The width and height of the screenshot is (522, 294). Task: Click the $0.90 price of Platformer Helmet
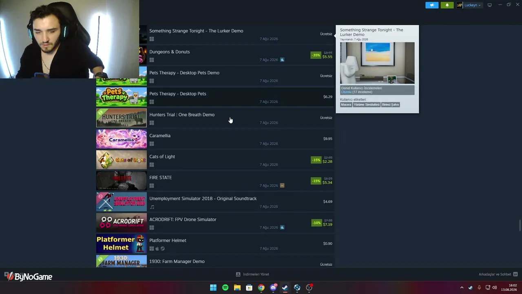click(328, 244)
